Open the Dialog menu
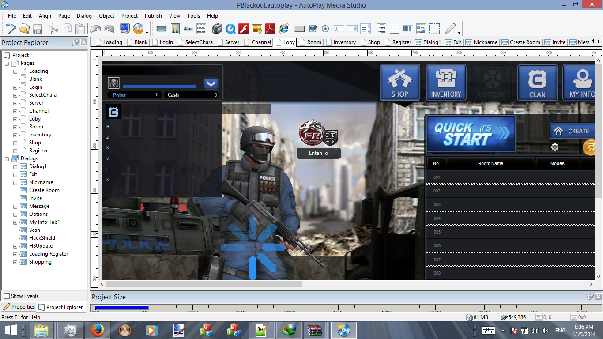603x339 pixels. [84, 16]
